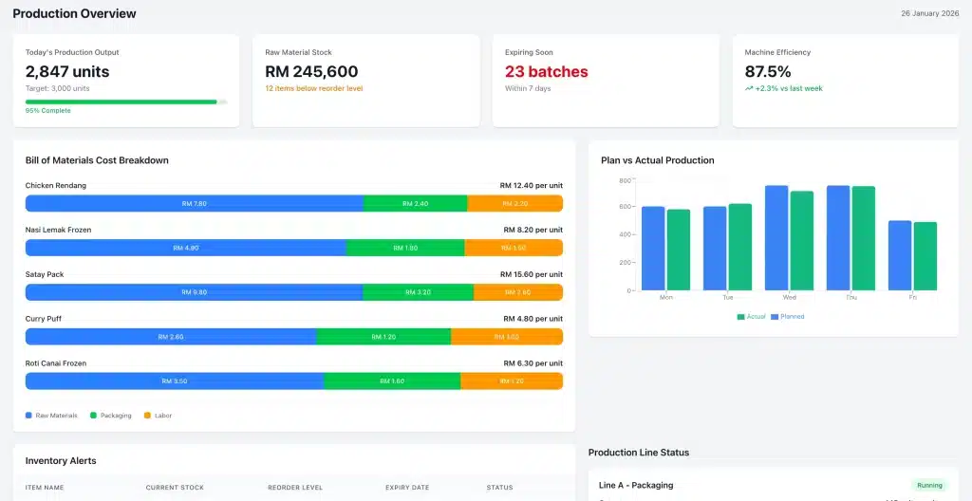Click the Running status badge for Line A
Image resolution: width=972 pixels, height=501 pixels.
click(929, 486)
